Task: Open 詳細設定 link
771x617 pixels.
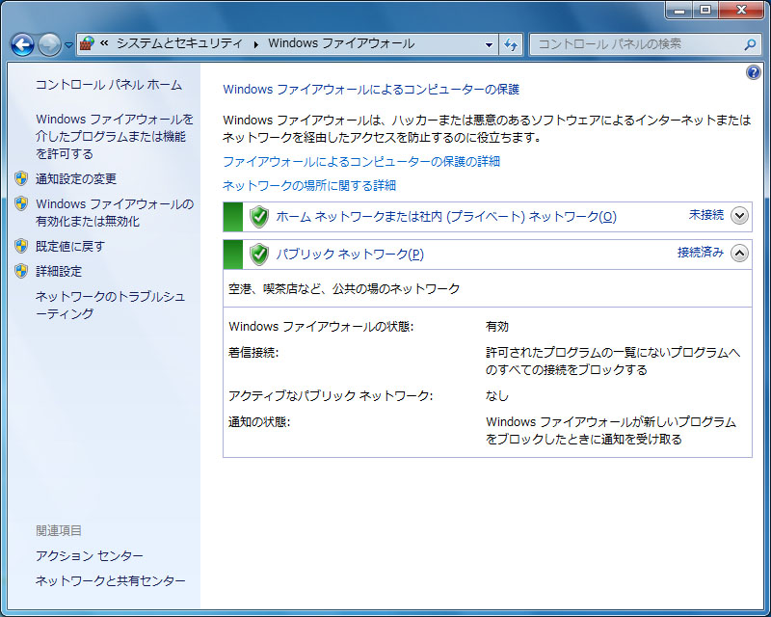Action: point(59,271)
